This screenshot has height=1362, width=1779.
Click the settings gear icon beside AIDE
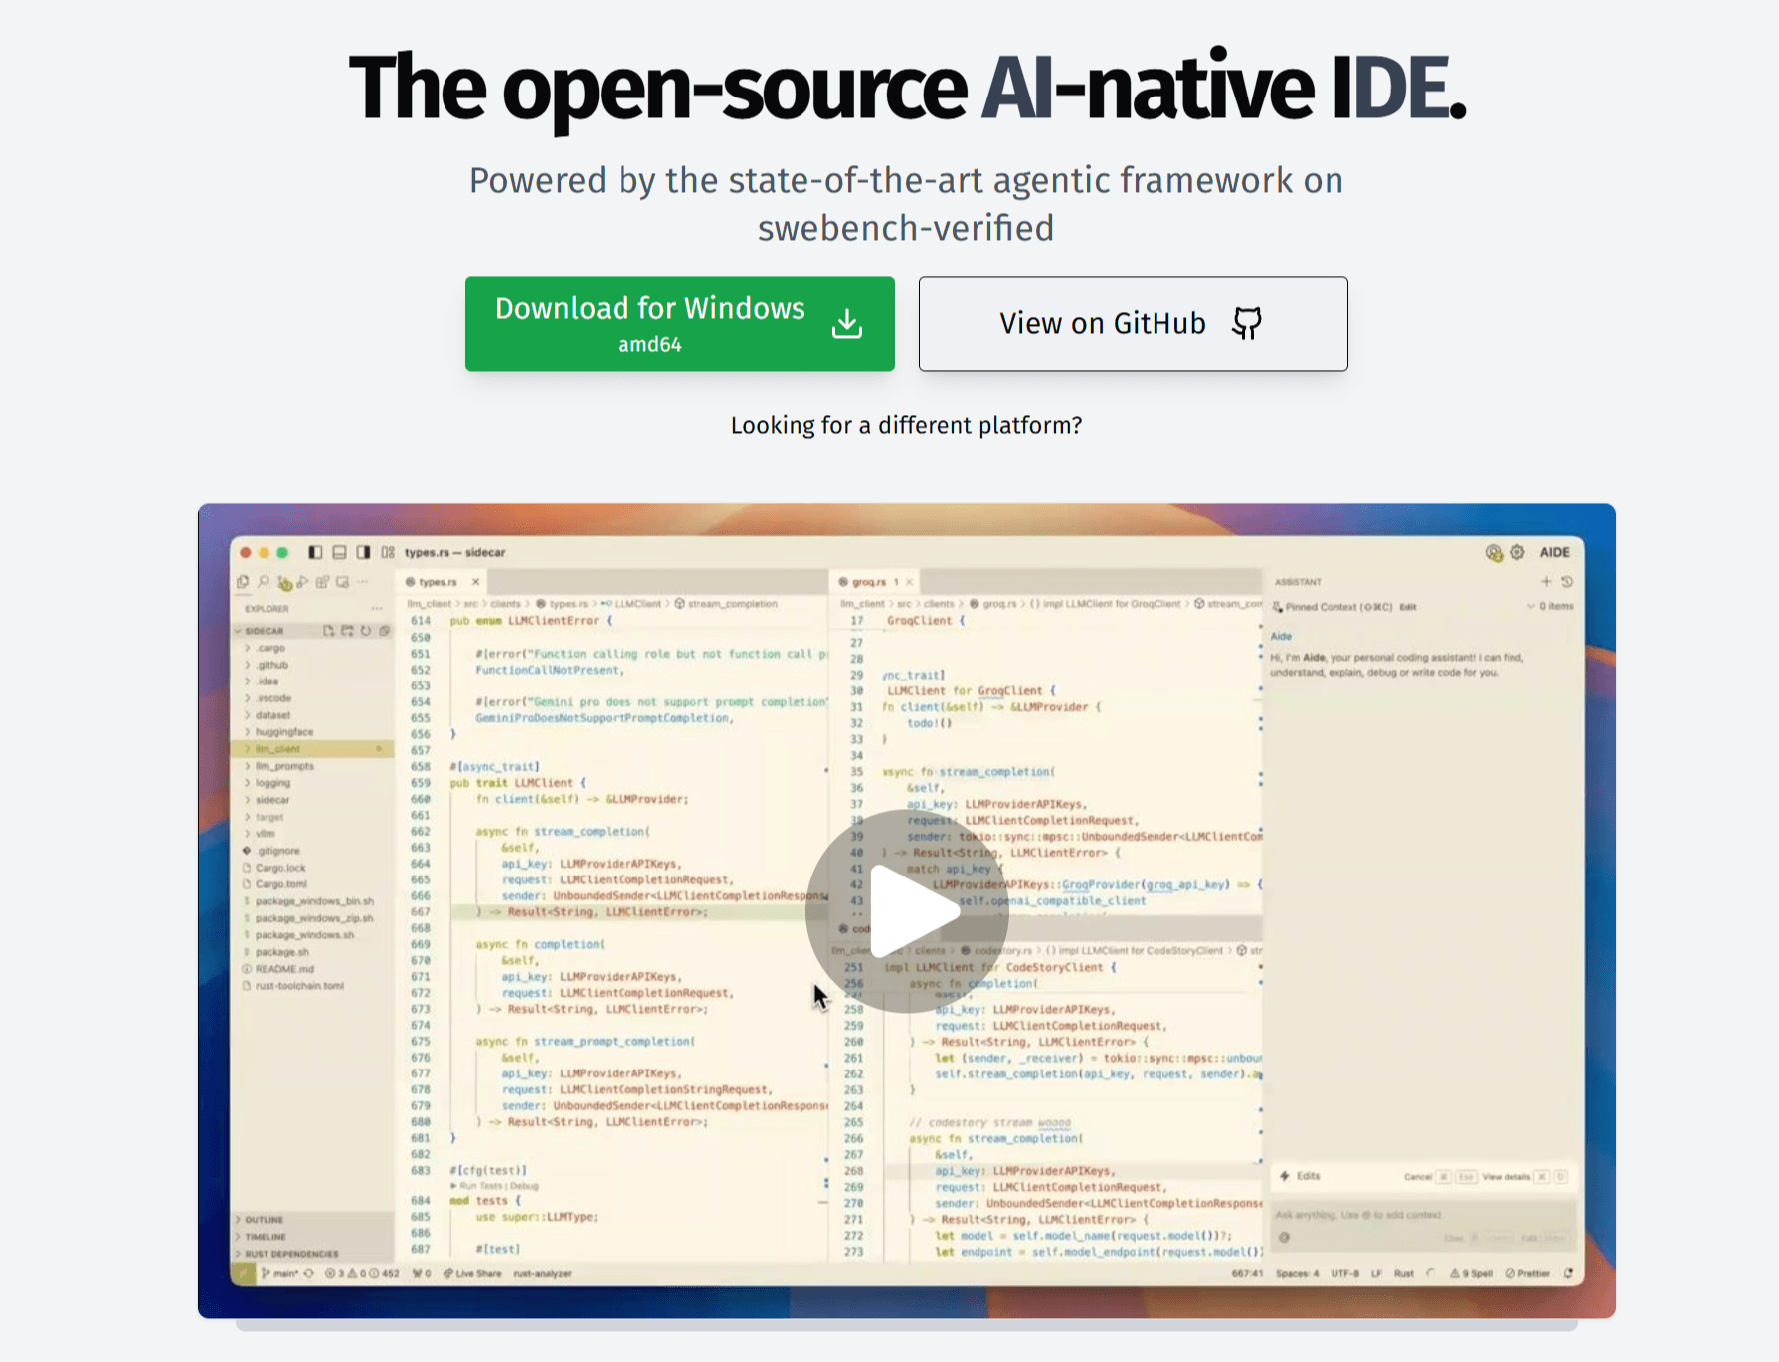click(x=1516, y=552)
